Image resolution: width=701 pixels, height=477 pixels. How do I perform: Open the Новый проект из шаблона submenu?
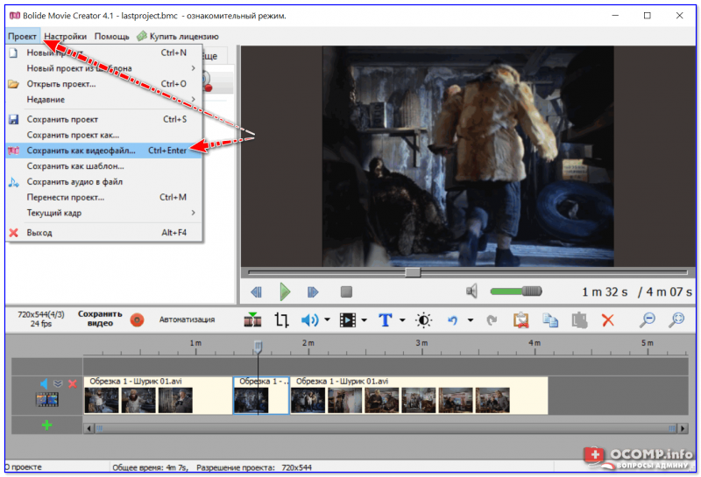[x=104, y=68]
